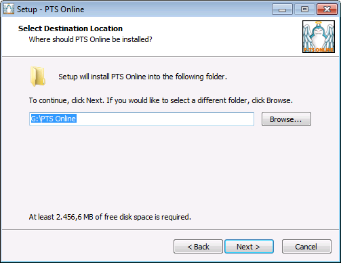The width and height of the screenshot is (341, 263).
Task: Proceed with the Next button
Action: coord(249,247)
